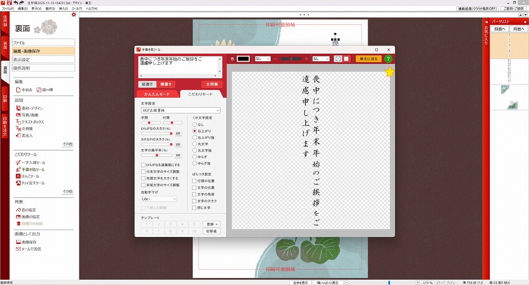This screenshot has width=529, height=285.
Task: Click the plus icon beside thickness slider
Action: [x=306, y=59]
